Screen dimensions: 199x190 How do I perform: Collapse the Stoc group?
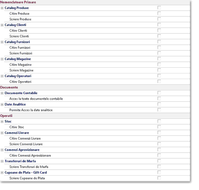click(x=2, y=121)
